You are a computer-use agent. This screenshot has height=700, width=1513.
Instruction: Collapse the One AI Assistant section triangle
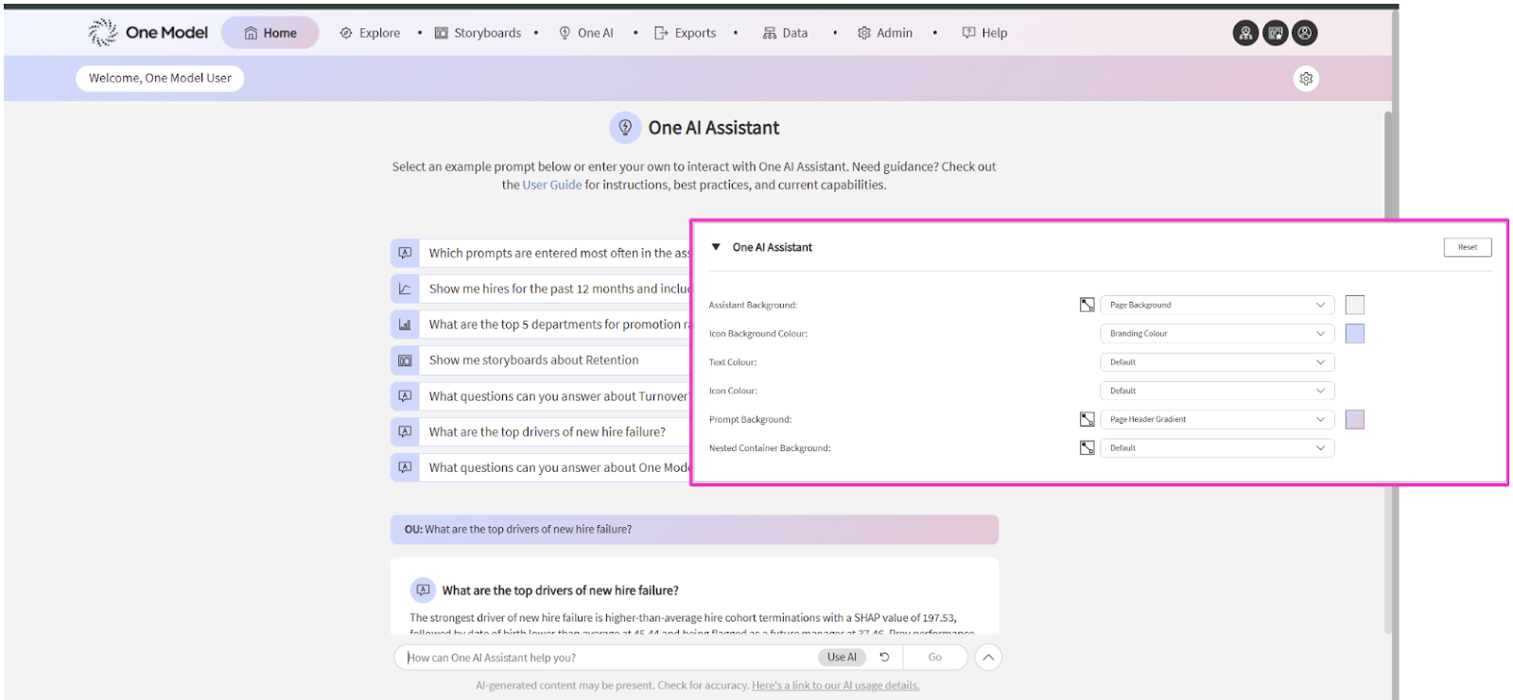716,247
